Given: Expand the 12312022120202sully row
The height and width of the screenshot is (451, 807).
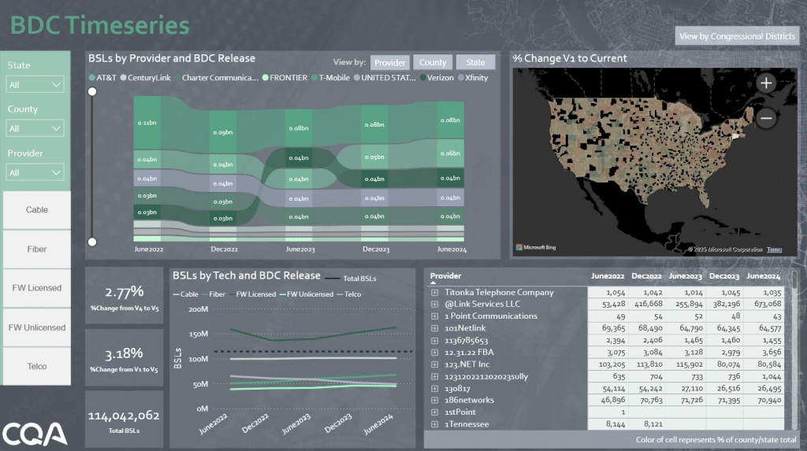Looking at the screenshot, I should click(435, 376).
